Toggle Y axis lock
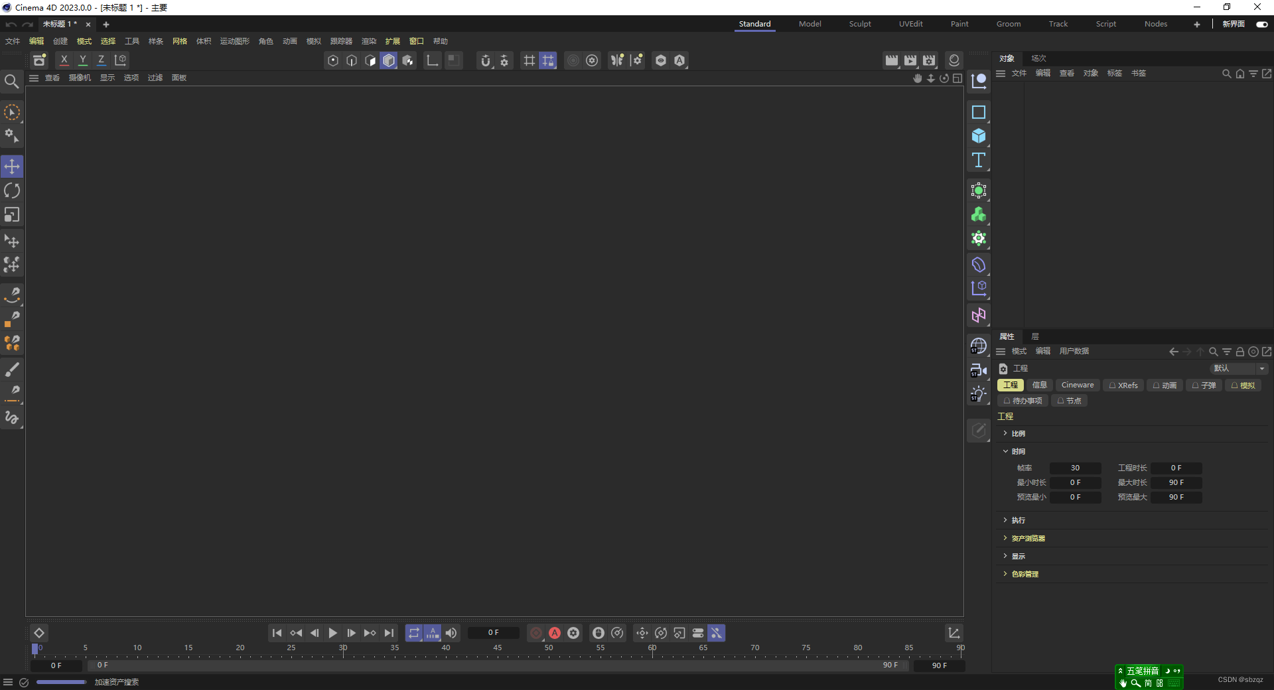The width and height of the screenshot is (1274, 690). pyautogui.click(x=83, y=60)
